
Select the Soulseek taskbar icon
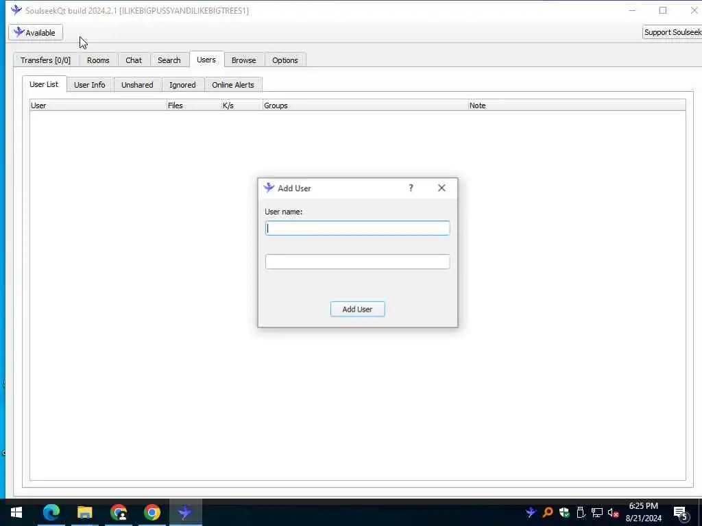click(185, 512)
